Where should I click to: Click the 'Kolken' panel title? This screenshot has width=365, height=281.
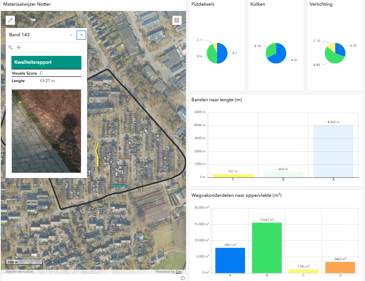pyautogui.click(x=258, y=4)
